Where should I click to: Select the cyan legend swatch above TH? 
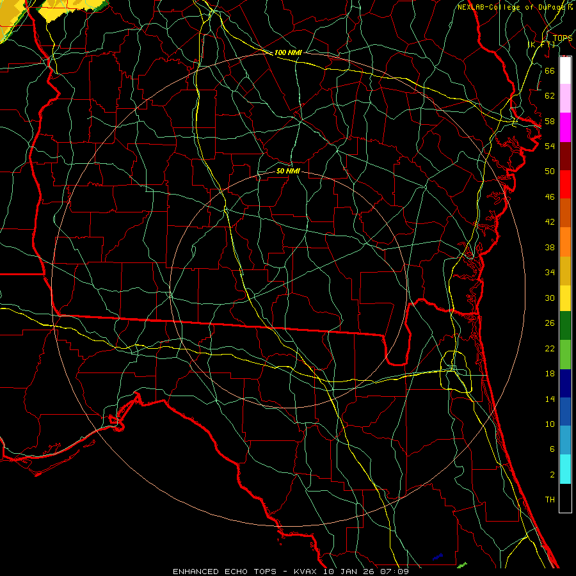click(x=565, y=469)
